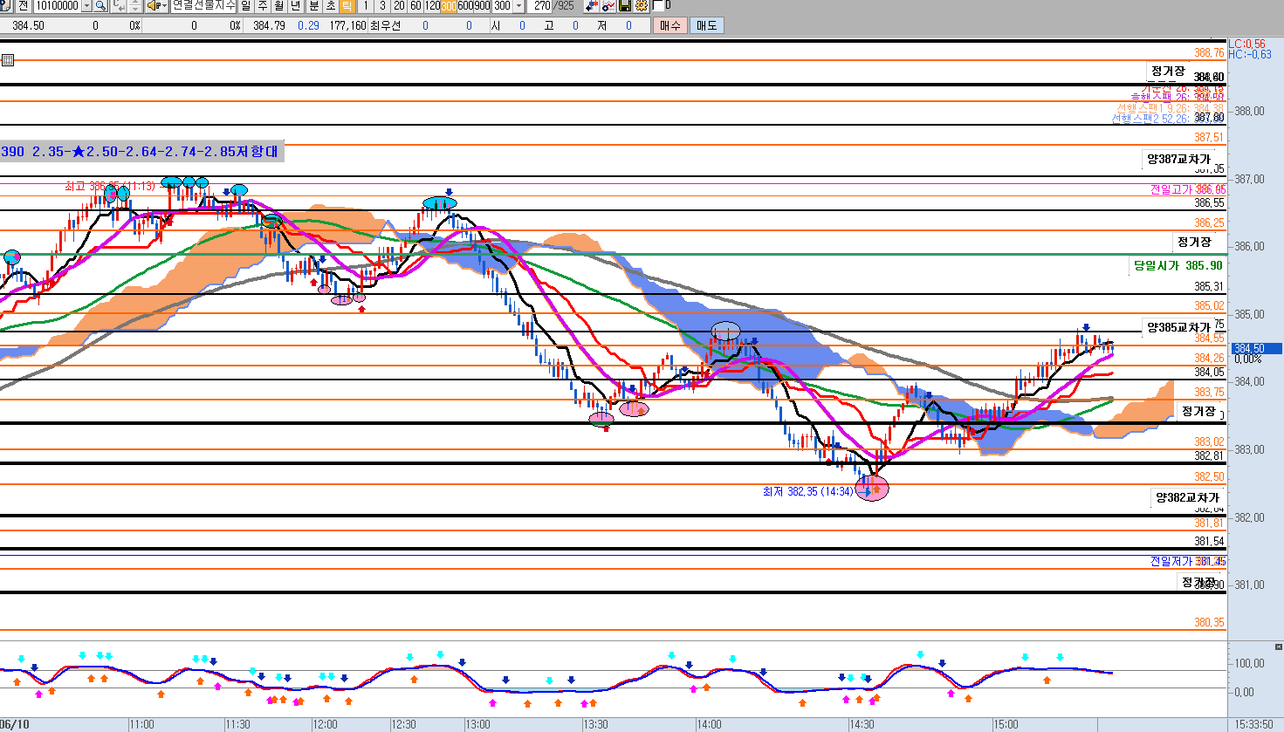Viewport: 1284px width, 732px height.
Task: Click the 13:00 time axis label
Action: 478,724
